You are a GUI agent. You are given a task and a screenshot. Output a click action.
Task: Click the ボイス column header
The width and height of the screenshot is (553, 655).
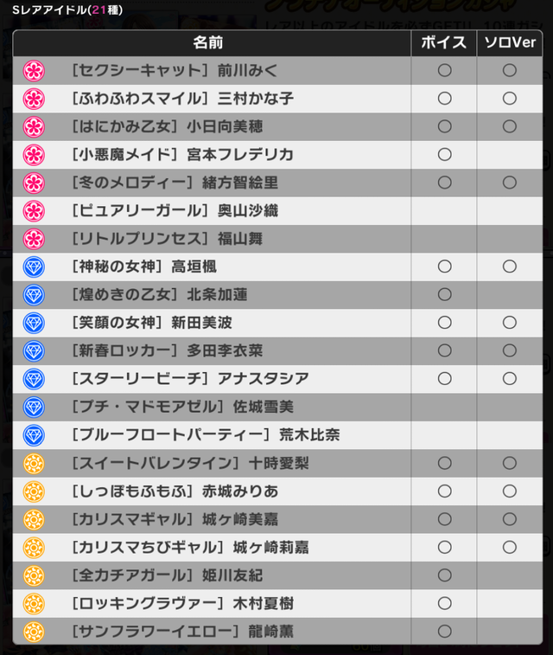(445, 42)
